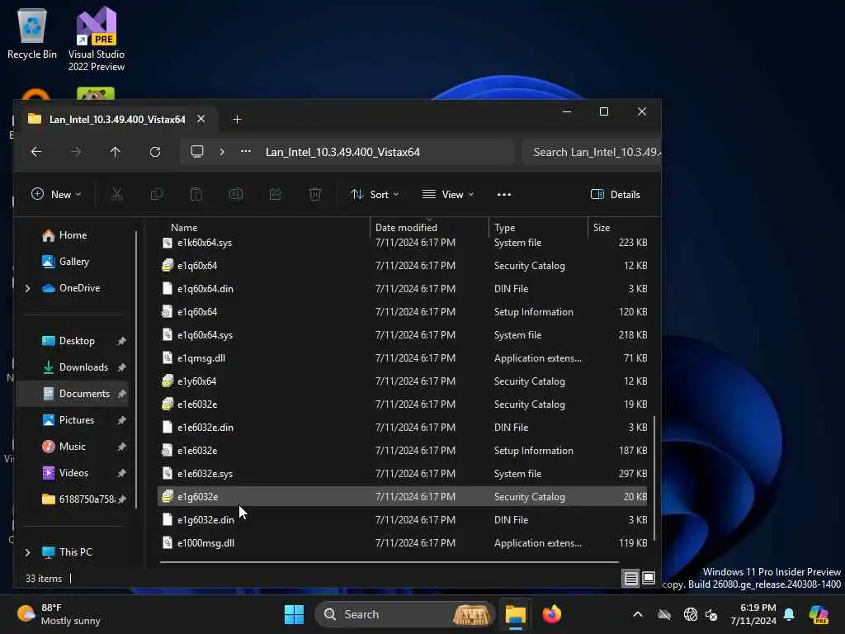Select the e1000msg.dll file
This screenshot has height=634, width=845.
coord(205,543)
